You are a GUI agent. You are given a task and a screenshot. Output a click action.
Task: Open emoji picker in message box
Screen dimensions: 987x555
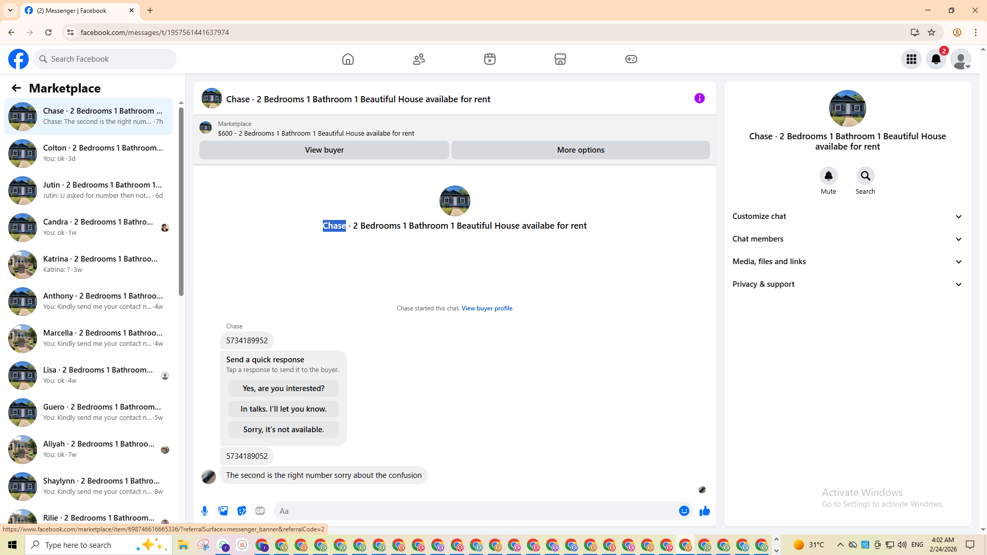point(684,511)
